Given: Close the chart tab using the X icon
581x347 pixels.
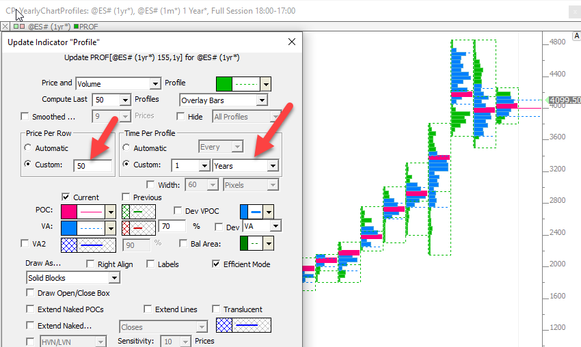Looking at the screenshot, I should [5, 27].
